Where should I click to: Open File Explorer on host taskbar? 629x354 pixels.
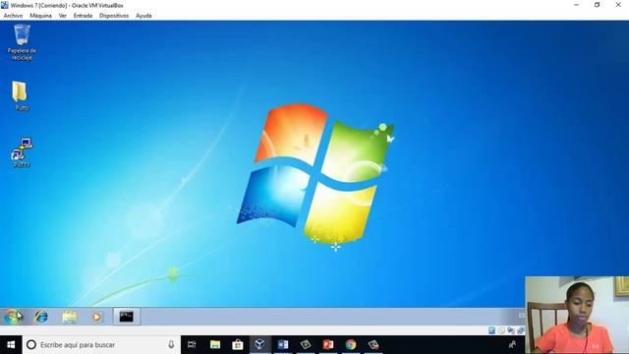coord(215,345)
